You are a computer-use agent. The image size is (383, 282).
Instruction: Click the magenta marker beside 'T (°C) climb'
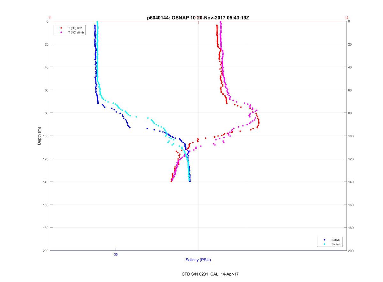[x=61, y=33]
